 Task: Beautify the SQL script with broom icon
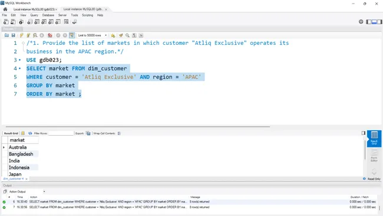click(121, 35)
